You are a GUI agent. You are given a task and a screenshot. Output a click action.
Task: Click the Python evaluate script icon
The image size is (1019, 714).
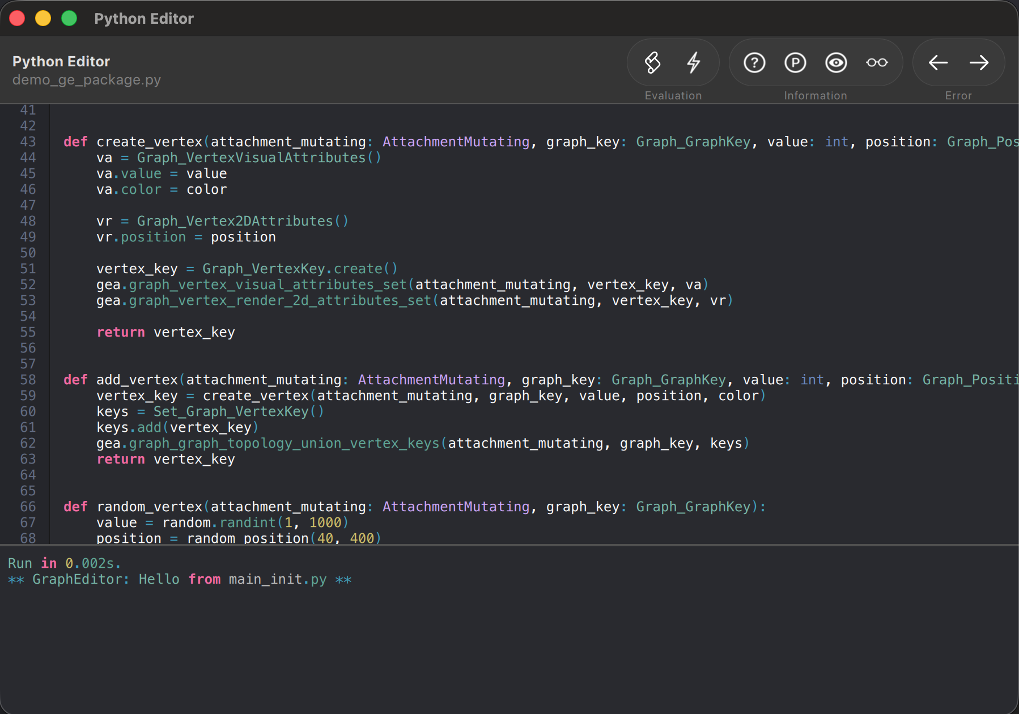click(652, 63)
